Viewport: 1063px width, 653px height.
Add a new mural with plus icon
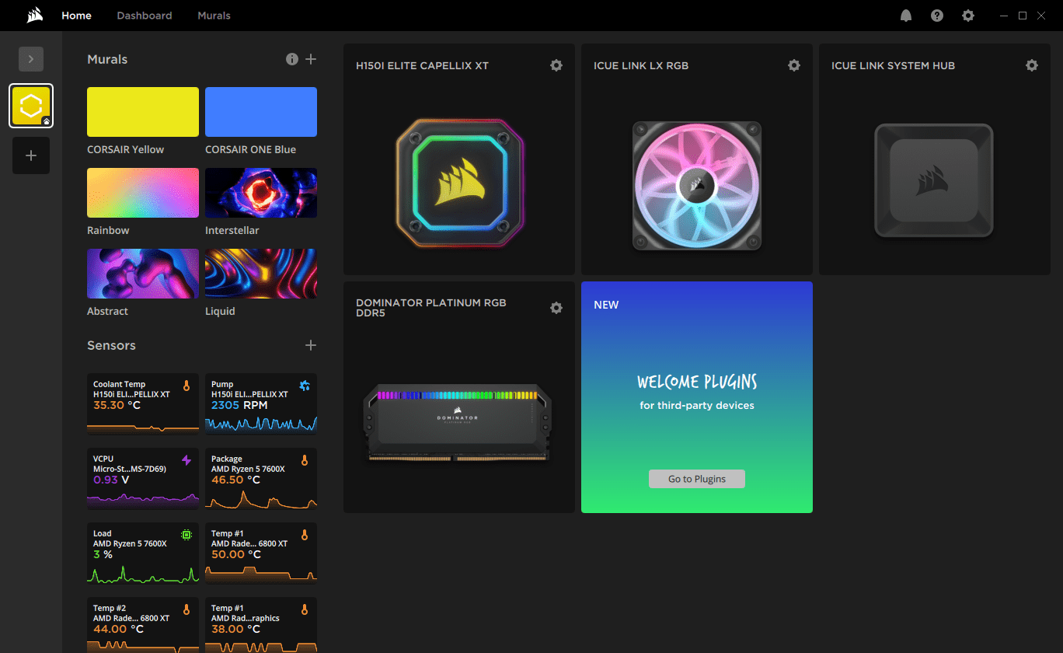point(311,59)
